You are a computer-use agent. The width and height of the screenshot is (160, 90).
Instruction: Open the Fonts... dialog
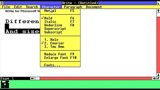coord(60,65)
